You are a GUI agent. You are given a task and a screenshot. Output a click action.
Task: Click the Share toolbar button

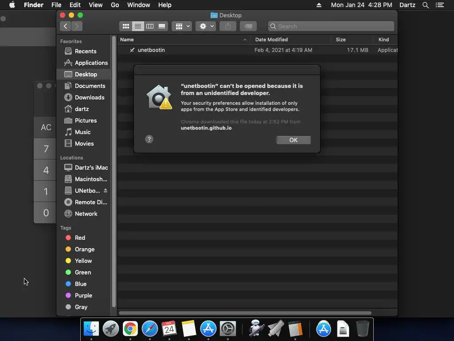pyautogui.click(x=228, y=26)
